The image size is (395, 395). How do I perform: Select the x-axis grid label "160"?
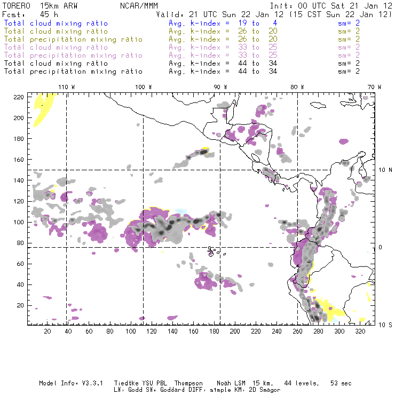pos(193,331)
